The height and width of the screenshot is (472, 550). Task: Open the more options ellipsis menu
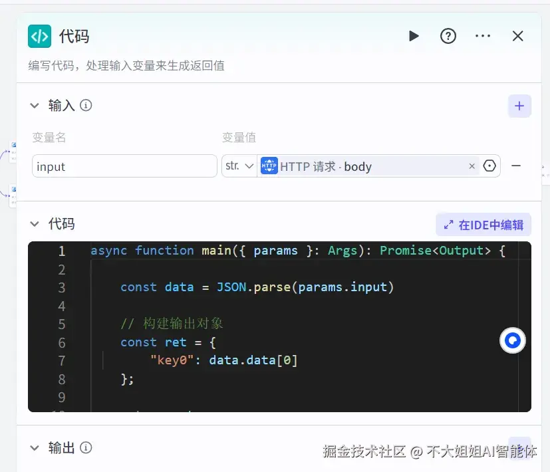[483, 36]
